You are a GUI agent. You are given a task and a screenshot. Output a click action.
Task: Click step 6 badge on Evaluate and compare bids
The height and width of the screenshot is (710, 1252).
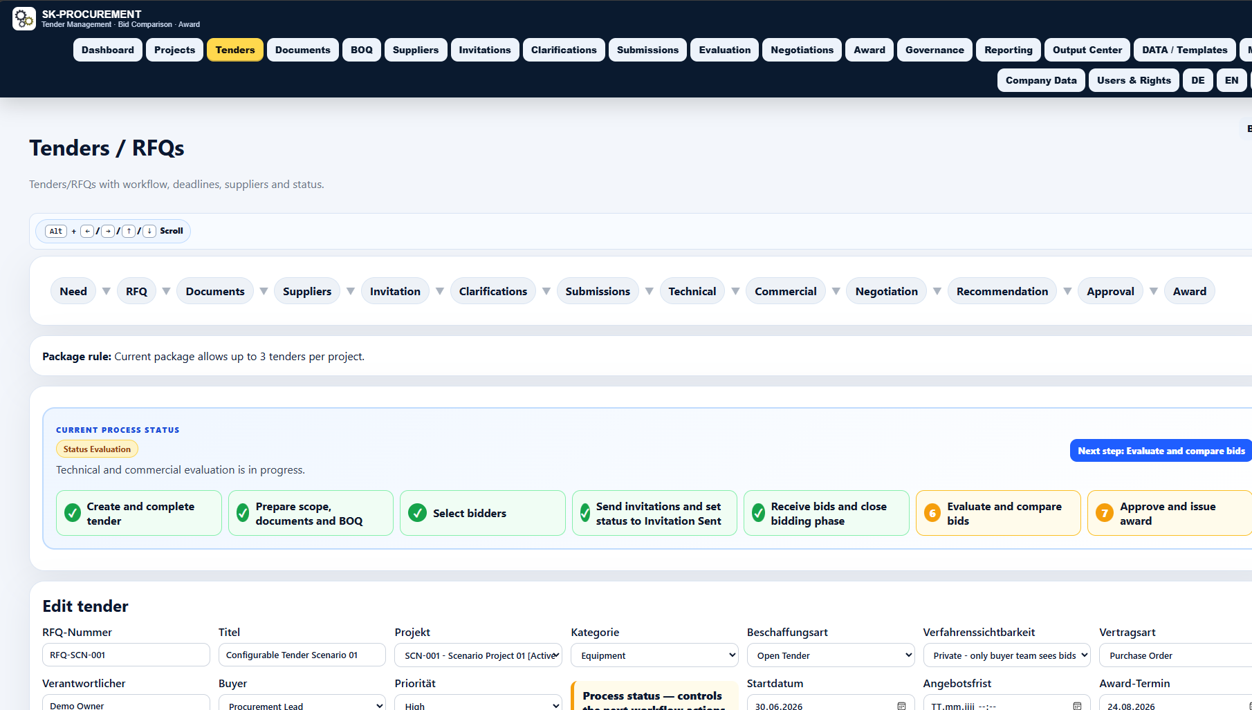point(932,513)
